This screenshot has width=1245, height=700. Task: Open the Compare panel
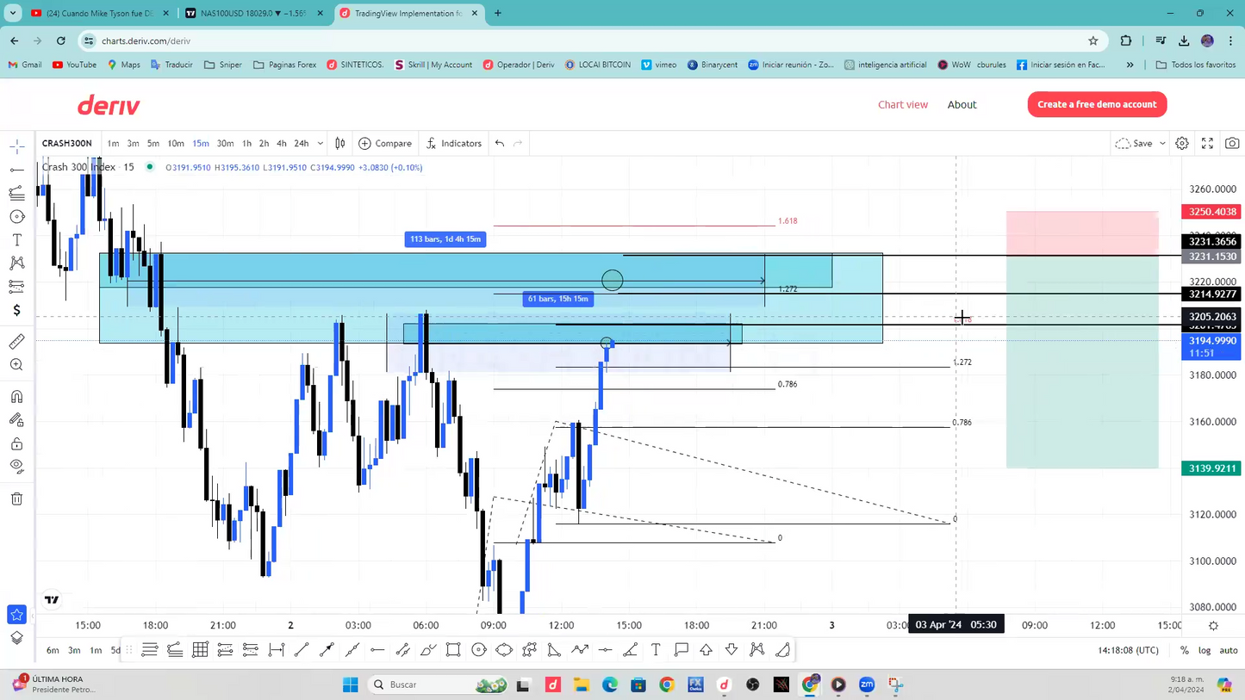click(385, 143)
